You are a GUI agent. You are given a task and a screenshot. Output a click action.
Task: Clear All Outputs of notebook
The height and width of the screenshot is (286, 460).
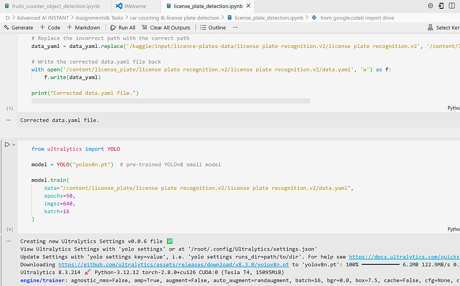tap(166, 28)
